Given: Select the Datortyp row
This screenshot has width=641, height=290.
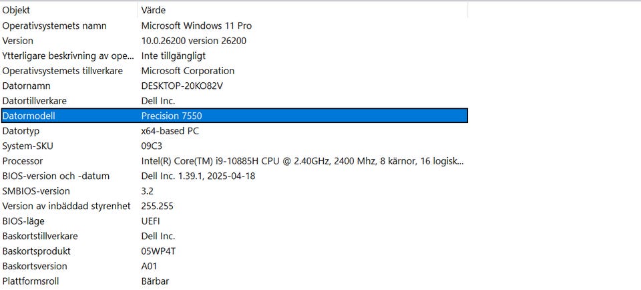Looking at the screenshot, I should [x=21, y=131].
